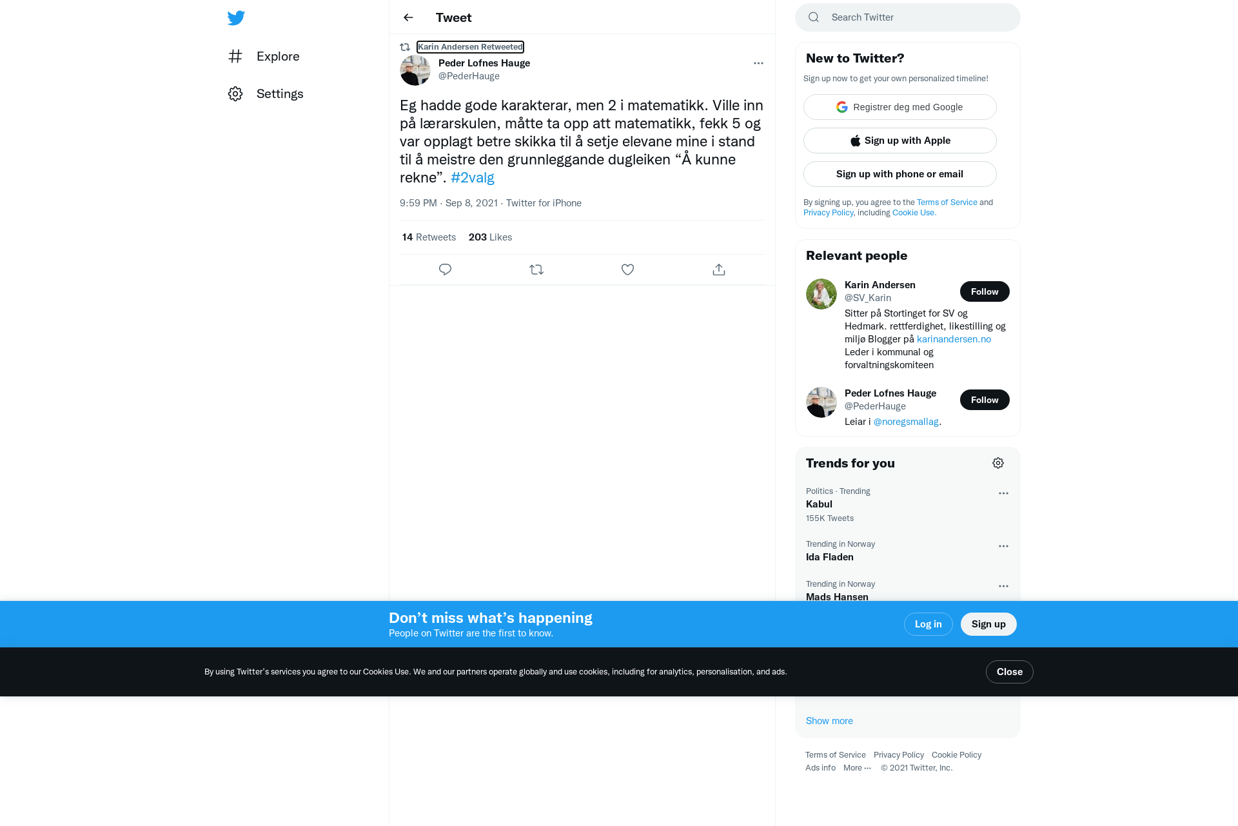This screenshot has width=1238, height=826.
Task: Open more options for Kabul trend
Action: click(x=1003, y=493)
